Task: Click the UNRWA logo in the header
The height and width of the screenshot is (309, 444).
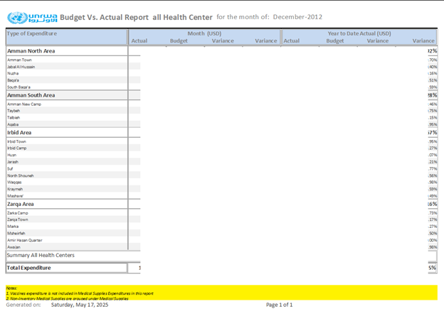Action: [32, 16]
